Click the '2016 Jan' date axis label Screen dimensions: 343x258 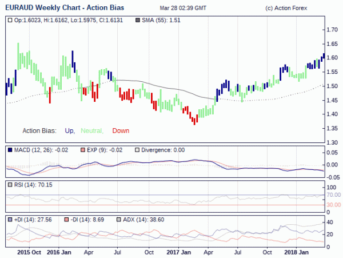coord(59,252)
